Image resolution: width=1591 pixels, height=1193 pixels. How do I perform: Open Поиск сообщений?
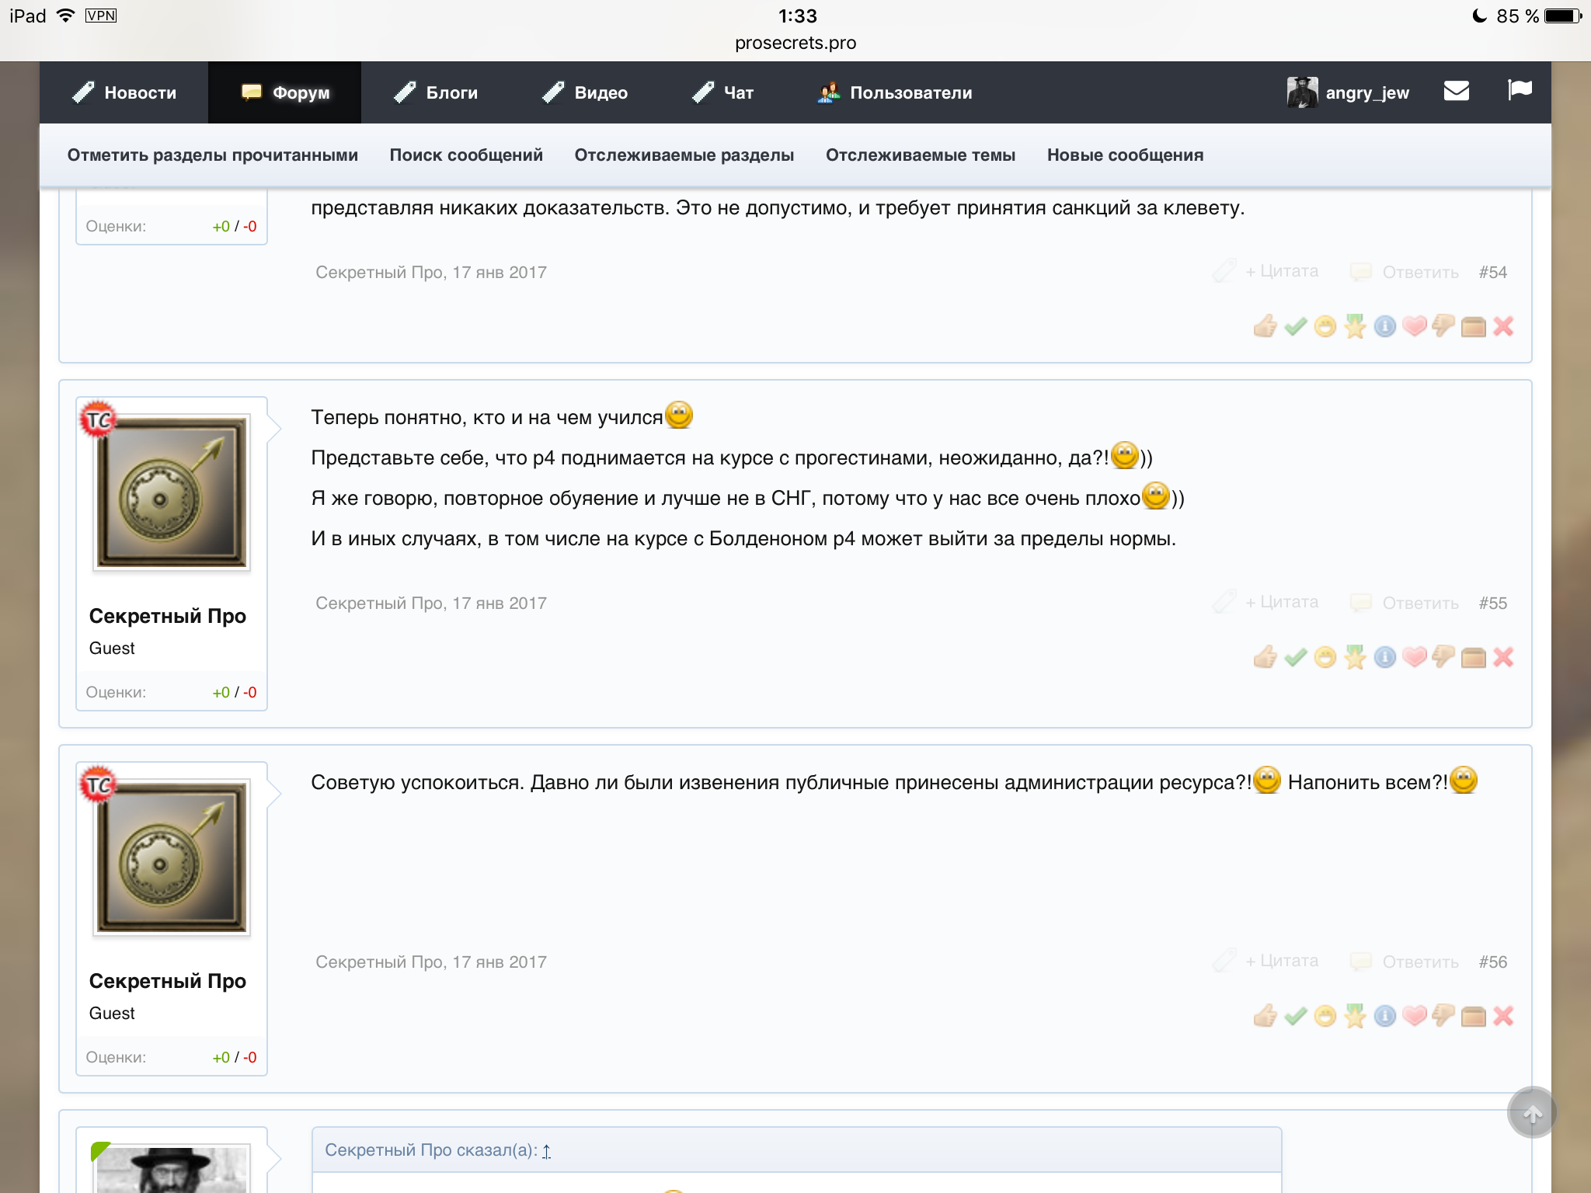pyautogui.click(x=466, y=155)
